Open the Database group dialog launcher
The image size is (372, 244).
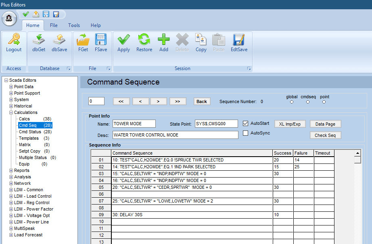(x=69, y=68)
